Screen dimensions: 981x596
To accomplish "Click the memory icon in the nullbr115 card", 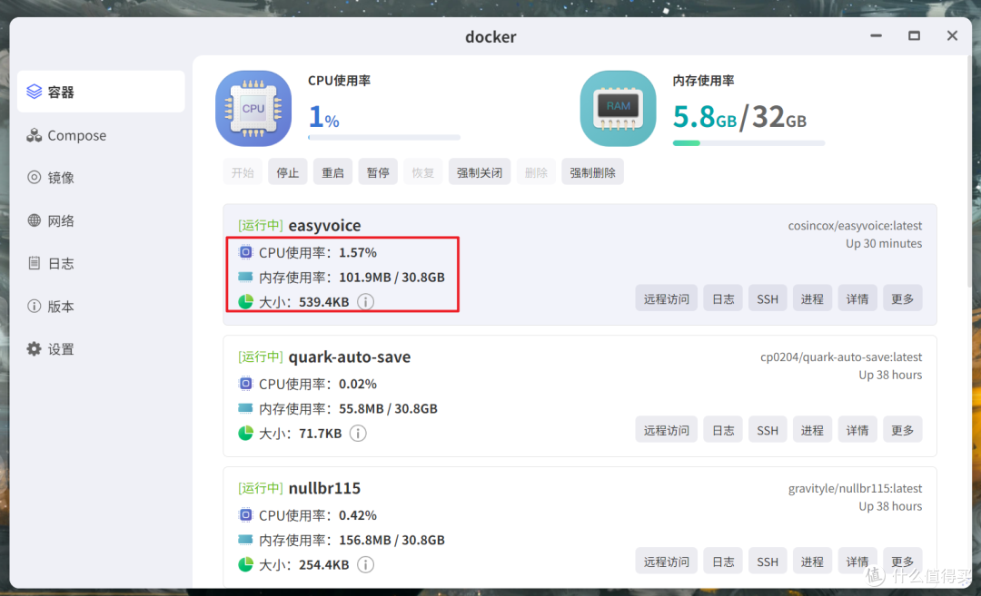I will click(245, 539).
